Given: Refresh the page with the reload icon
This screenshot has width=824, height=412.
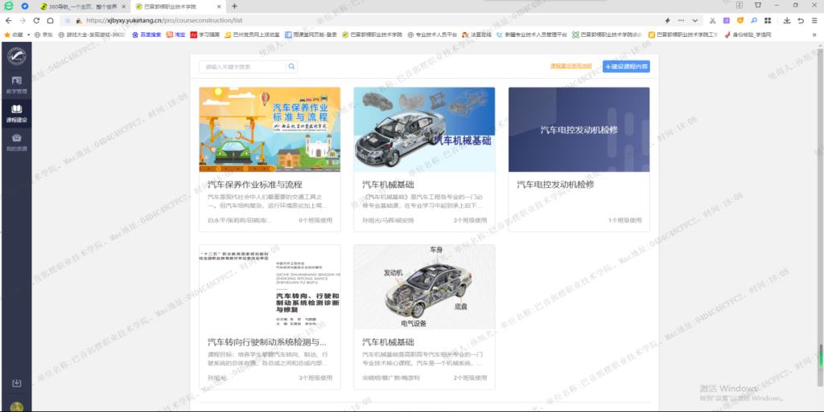Looking at the screenshot, I should click(x=37, y=20).
